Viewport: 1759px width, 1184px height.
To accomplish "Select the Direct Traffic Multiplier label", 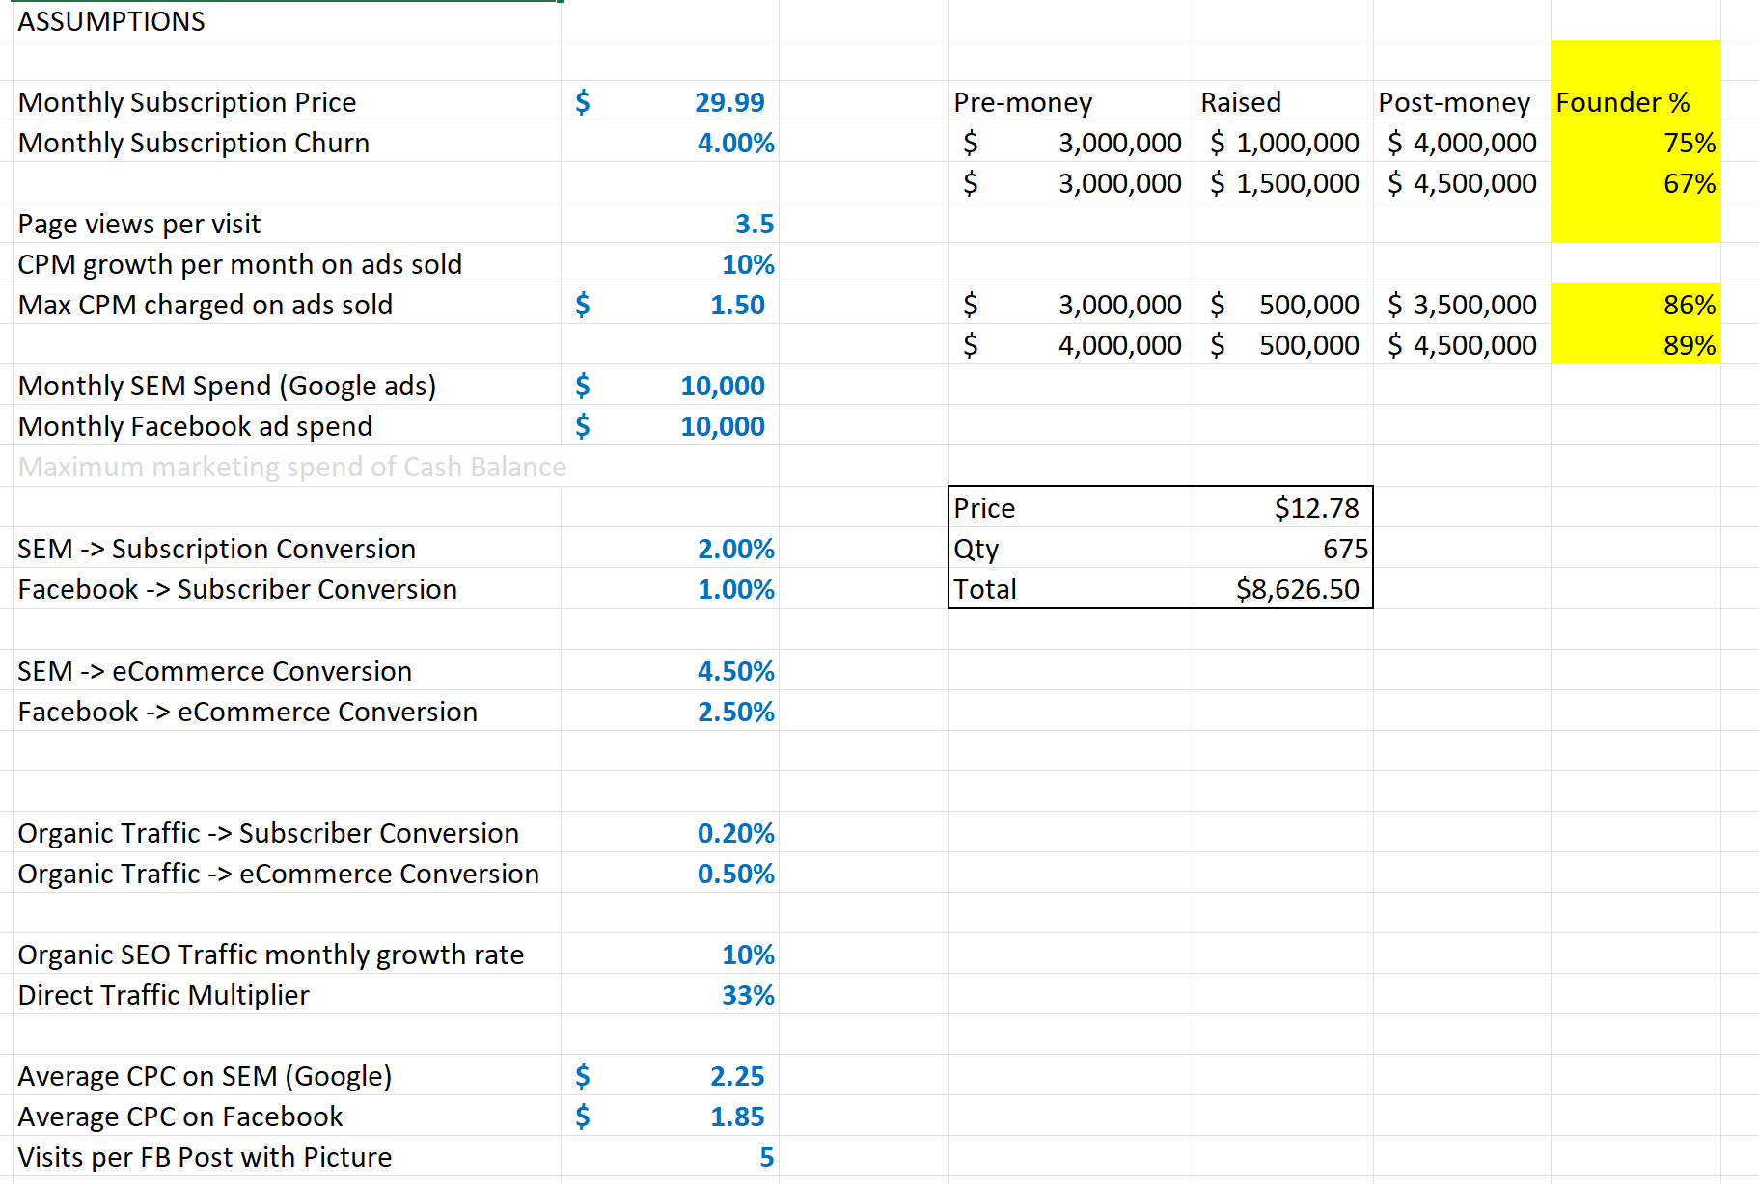I will [286, 994].
